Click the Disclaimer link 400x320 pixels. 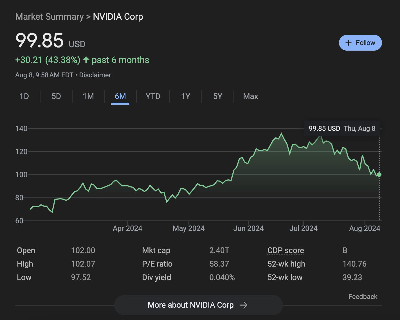pyautogui.click(x=95, y=75)
